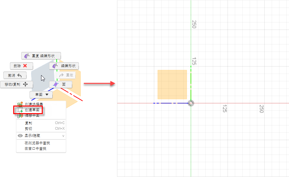Click the sketch-plus icon beside 创建草图
The height and width of the screenshot is (177, 289).
coord(20,110)
